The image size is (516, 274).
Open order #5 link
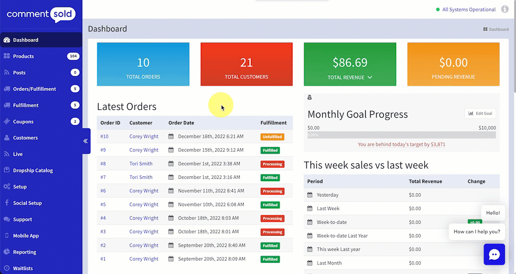(103, 205)
